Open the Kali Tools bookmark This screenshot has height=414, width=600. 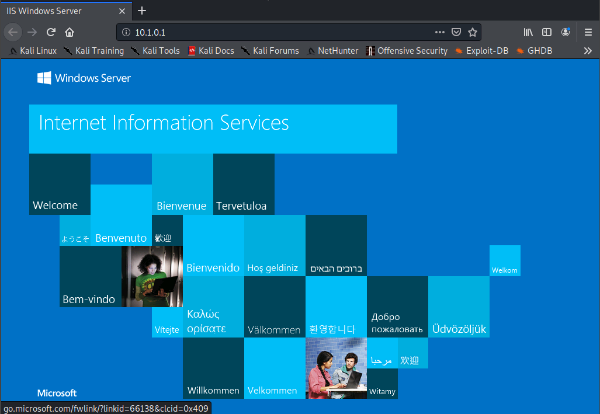click(x=155, y=50)
